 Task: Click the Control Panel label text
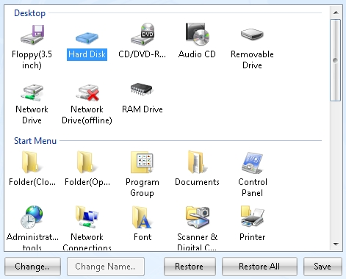click(x=253, y=187)
